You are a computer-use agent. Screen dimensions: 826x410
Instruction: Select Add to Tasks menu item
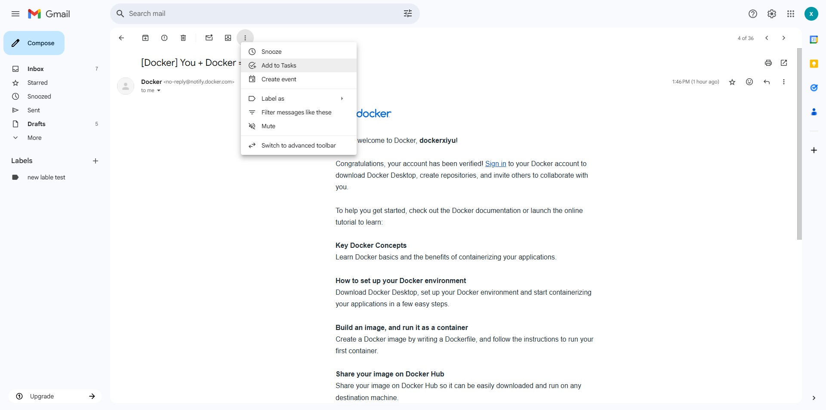point(299,65)
